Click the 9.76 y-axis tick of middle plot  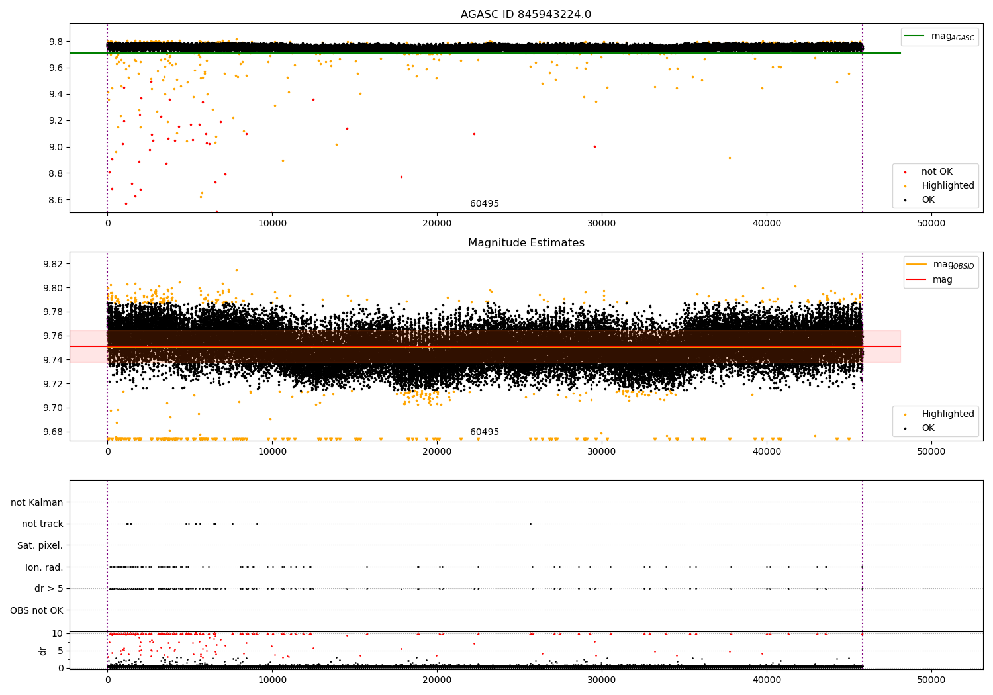click(53, 336)
